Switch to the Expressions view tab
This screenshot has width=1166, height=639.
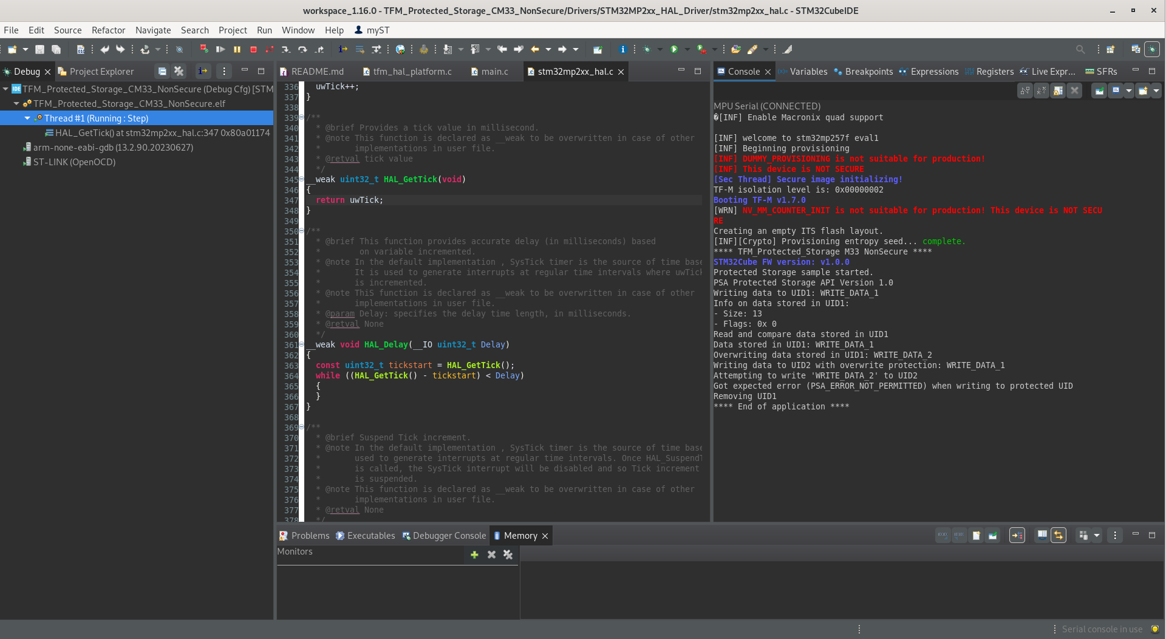point(929,71)
